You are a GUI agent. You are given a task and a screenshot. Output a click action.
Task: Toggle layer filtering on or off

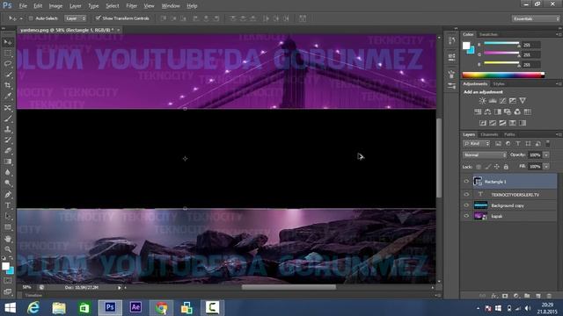[x=547, y=143]
